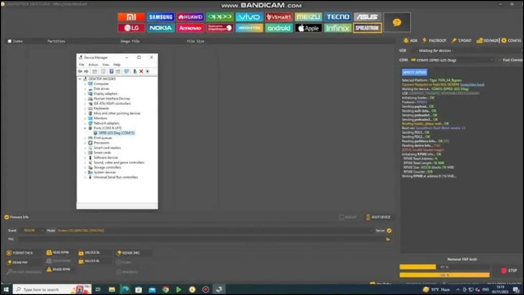Expand Universal Serial Bus controllers node
The width and height of the screenshot is (524, 295).
pos(85,177)
